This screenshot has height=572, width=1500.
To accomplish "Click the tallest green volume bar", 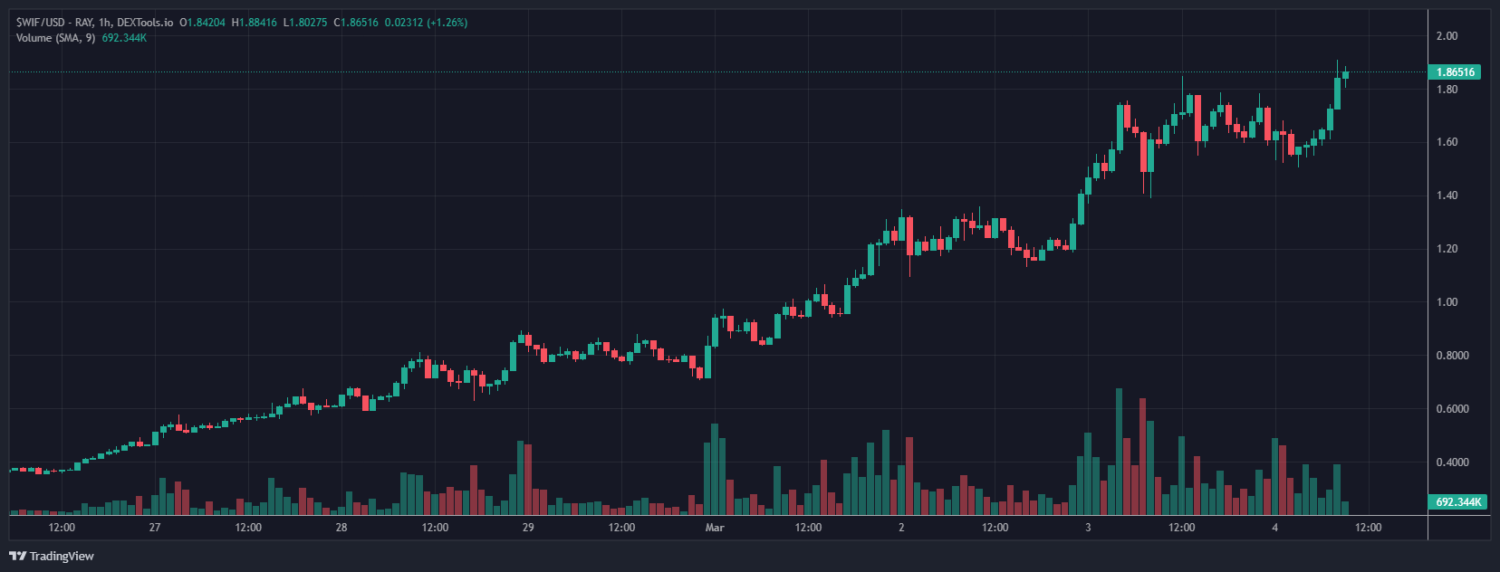I will click(x=1119, y=453).
